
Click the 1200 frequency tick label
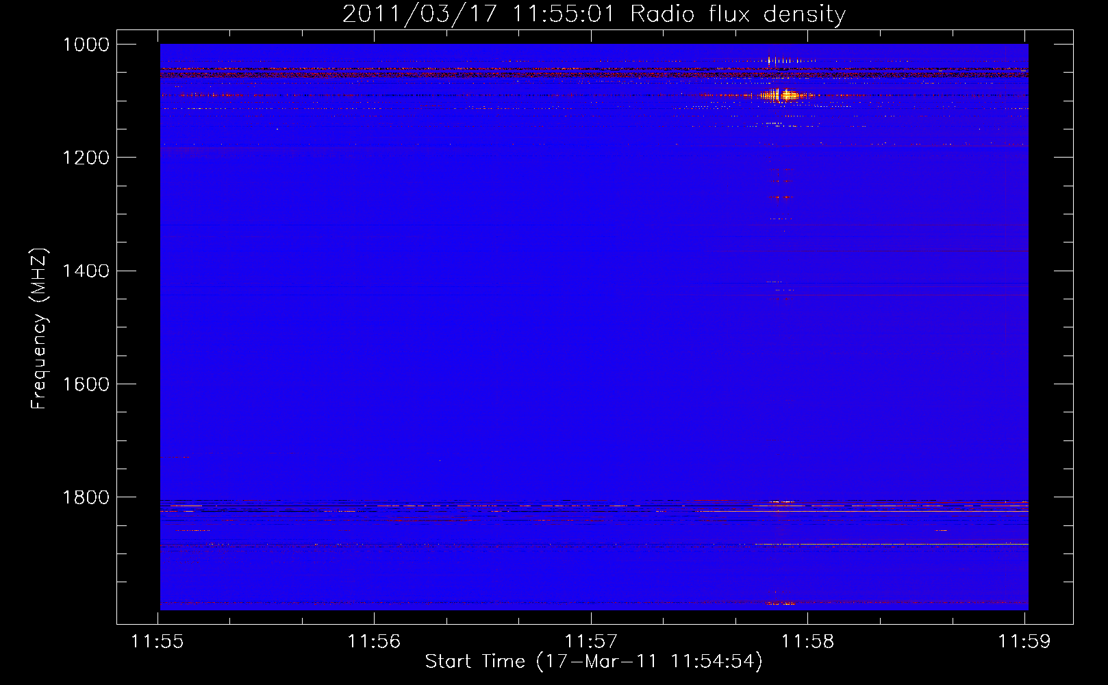(x=86, y=158)
